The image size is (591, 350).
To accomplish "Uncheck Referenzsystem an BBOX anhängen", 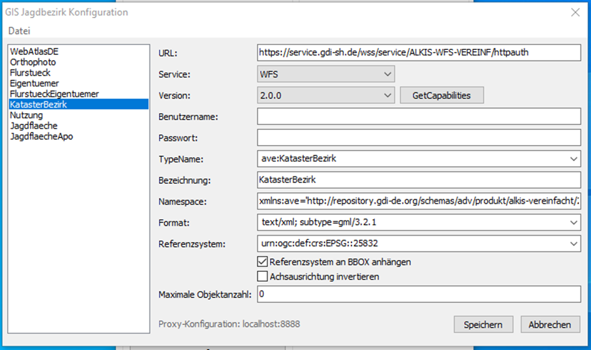I will point(263,262).
